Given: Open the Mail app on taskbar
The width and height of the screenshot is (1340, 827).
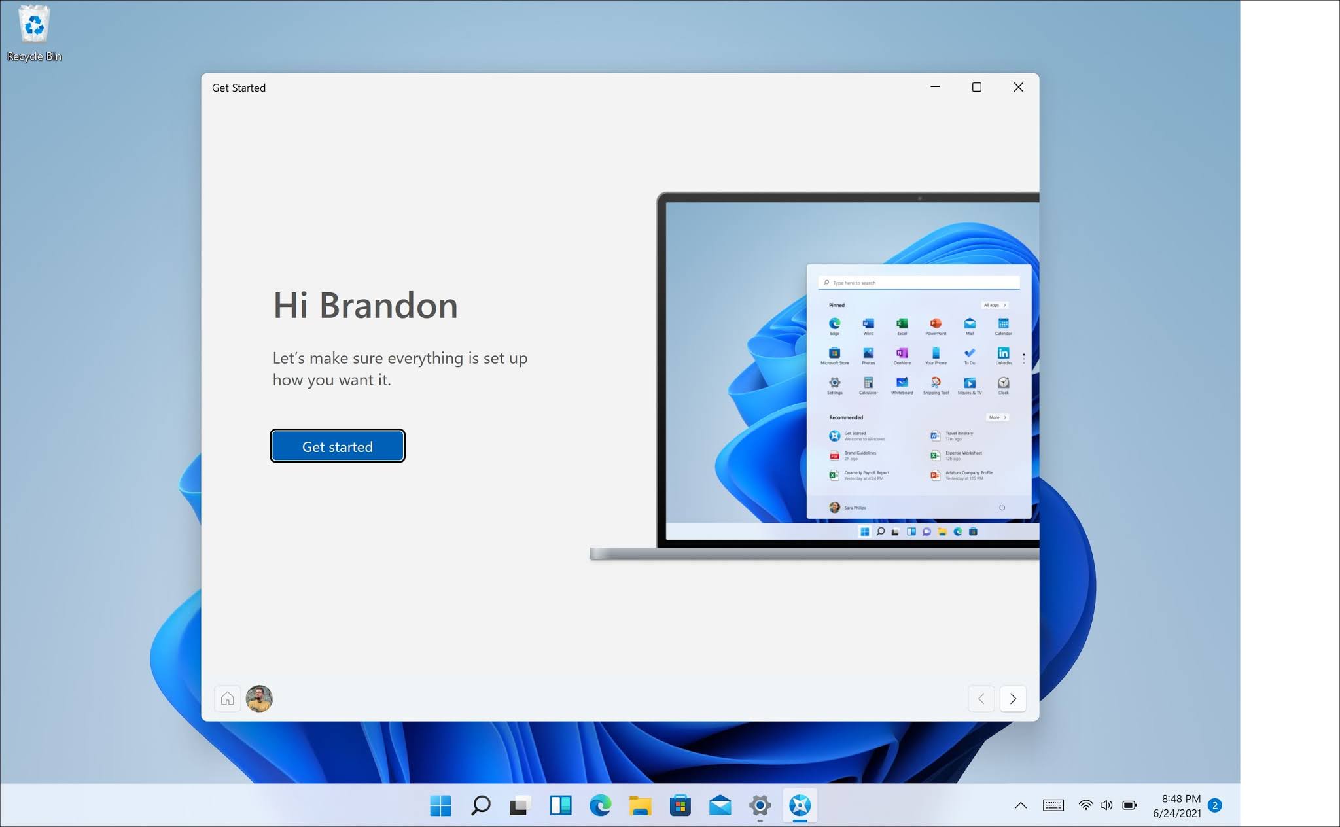Looking at the screenshot, I should (x=720, y=805).
